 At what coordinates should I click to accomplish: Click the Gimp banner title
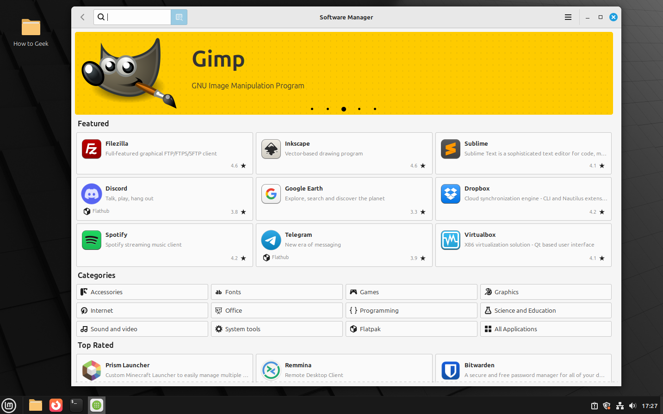pyautogui.click(x=218, y=60)
